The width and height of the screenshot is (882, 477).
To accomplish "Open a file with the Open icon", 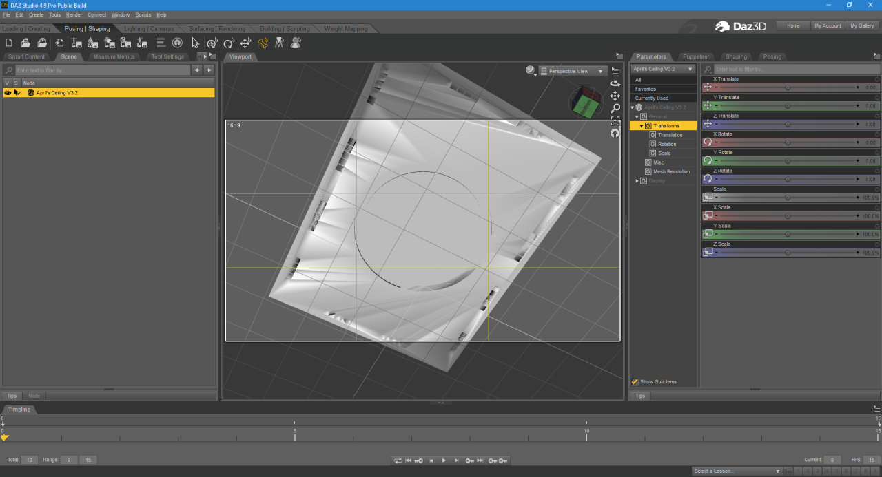I will pyautogui.click(x=25, y=43).
